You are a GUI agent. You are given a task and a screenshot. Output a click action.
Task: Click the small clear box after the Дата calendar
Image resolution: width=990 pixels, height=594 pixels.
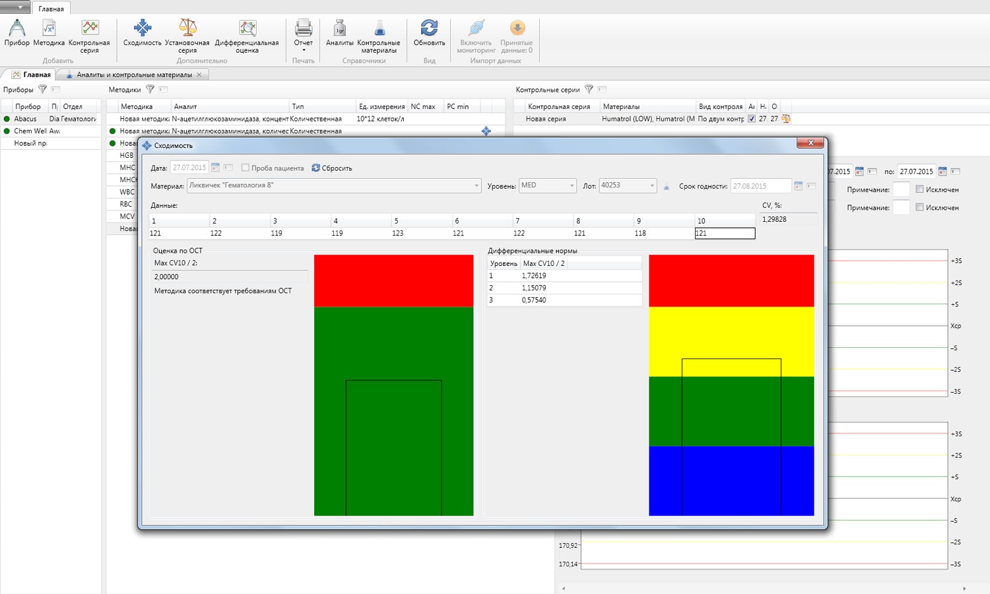tap(228, 168)
